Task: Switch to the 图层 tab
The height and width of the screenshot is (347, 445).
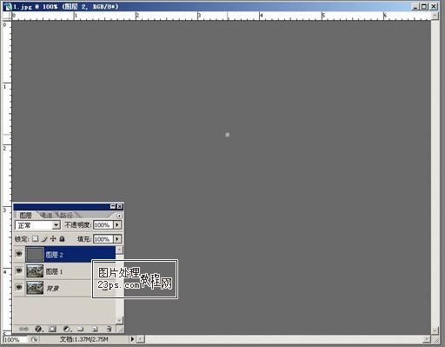Action: pos(25,215)
